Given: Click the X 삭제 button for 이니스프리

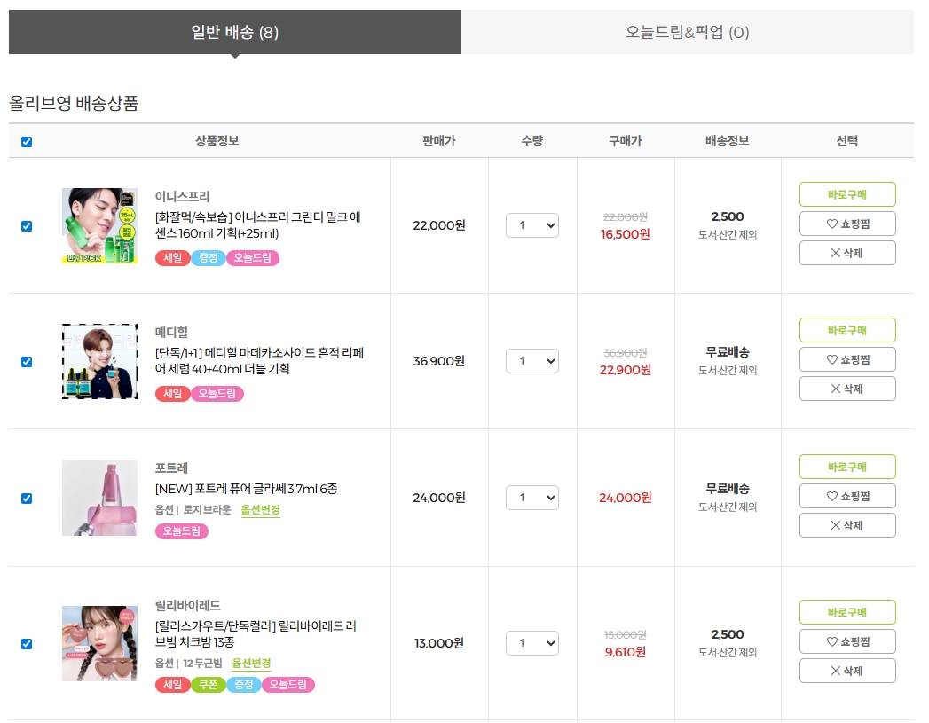Looking at the screenshot, I should [847, 253].
